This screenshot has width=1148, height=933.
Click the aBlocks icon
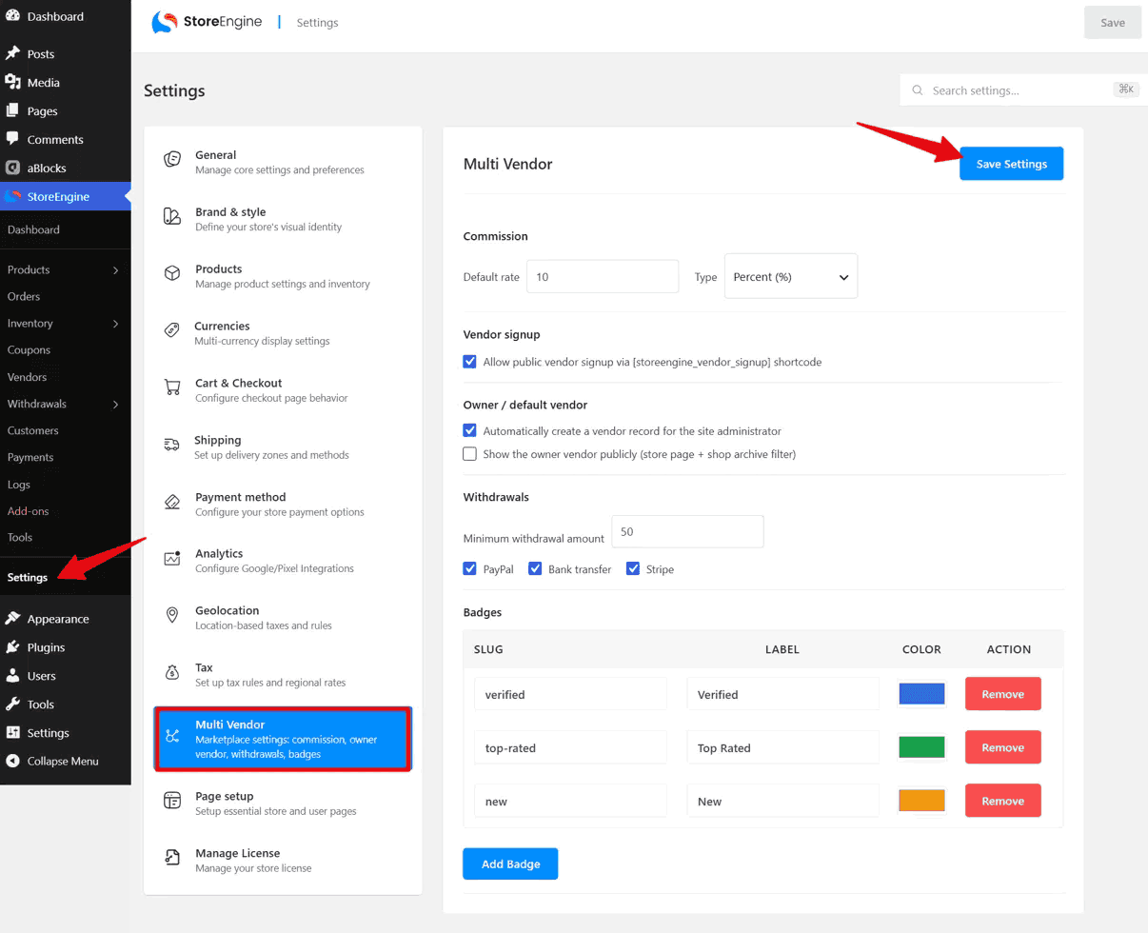[x=12, y=168]
